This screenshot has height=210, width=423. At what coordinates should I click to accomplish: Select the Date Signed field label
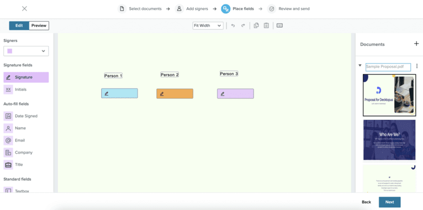(x=26, y=116)
